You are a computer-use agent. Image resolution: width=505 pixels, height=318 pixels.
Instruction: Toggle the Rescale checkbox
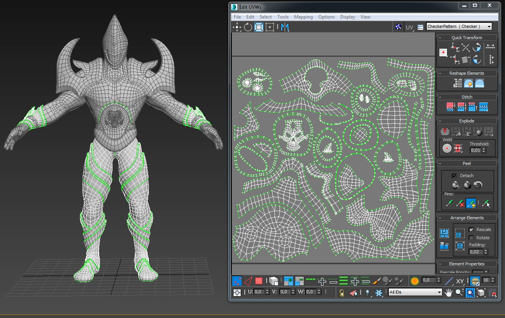[x=471, y=229]
